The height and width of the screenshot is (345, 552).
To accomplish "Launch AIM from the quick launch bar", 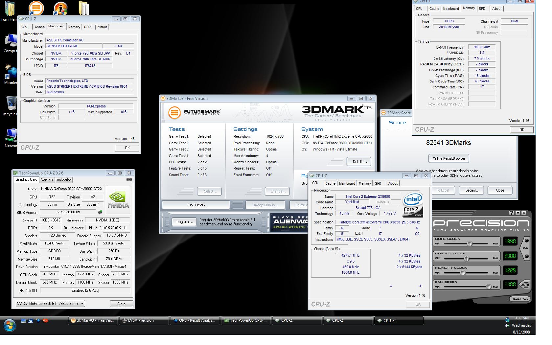I will click(45, 320).
